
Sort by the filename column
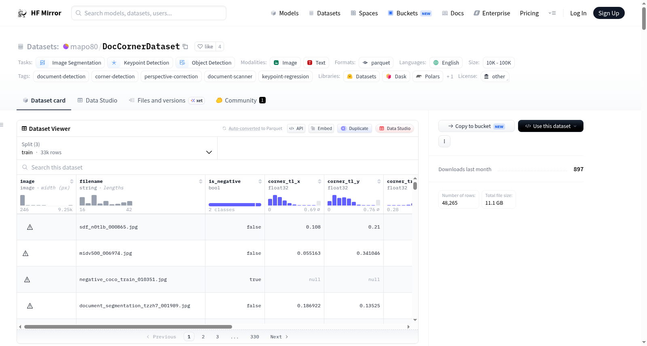[201, 181]
